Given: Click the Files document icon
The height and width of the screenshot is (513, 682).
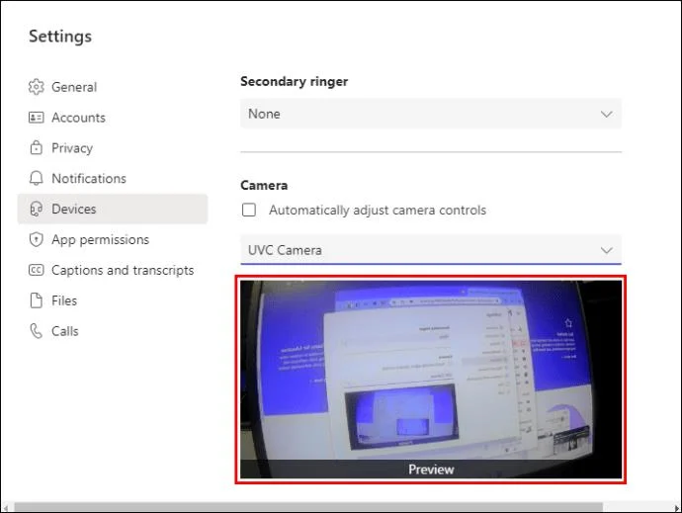Looking at the screenshot, I should (x=37, y=300).
